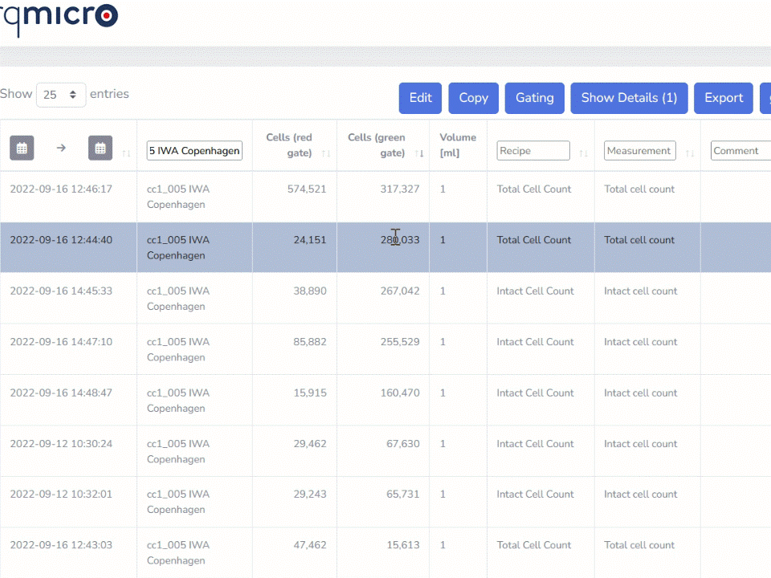Sort by Recipe column arrows
The image size is (771, 578).
pyautogui.click(x=584, y=154)
